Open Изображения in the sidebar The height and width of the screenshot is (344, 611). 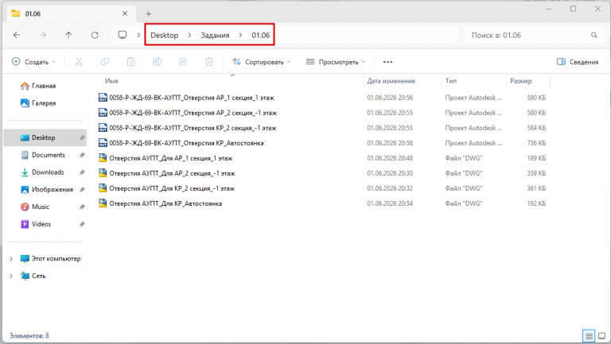tap(53, 190)
